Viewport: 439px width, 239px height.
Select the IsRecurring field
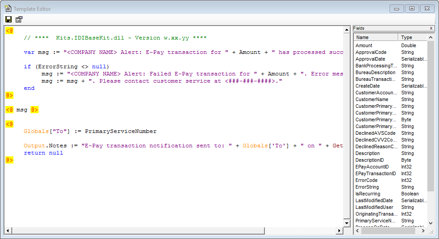[391, 194]
